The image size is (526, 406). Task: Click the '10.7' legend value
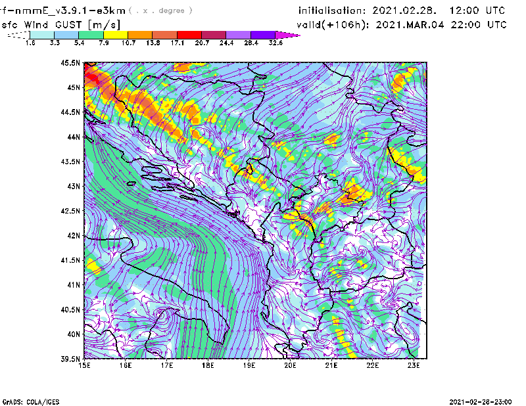coord(128,43)
